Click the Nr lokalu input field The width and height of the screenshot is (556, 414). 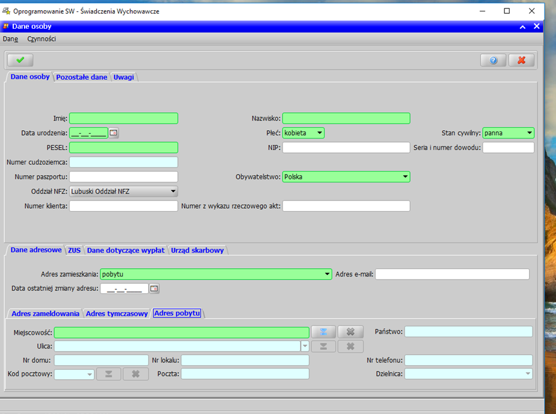tap(245, 360)
